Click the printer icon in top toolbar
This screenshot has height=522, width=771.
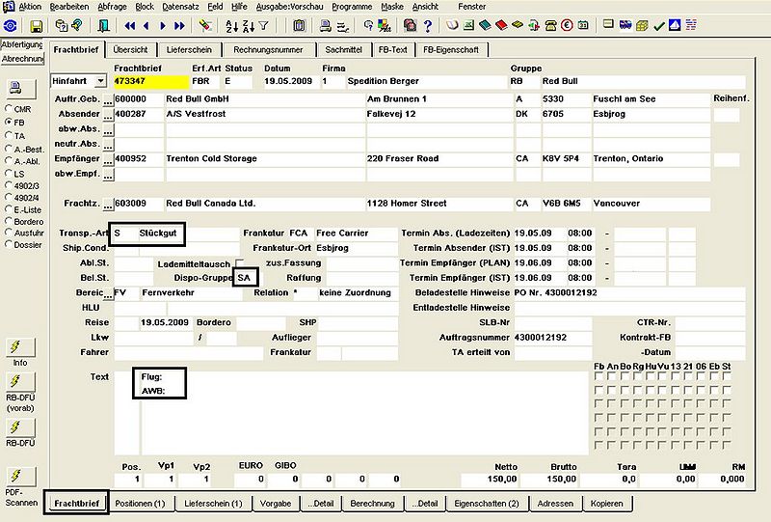tap(325, 26)
